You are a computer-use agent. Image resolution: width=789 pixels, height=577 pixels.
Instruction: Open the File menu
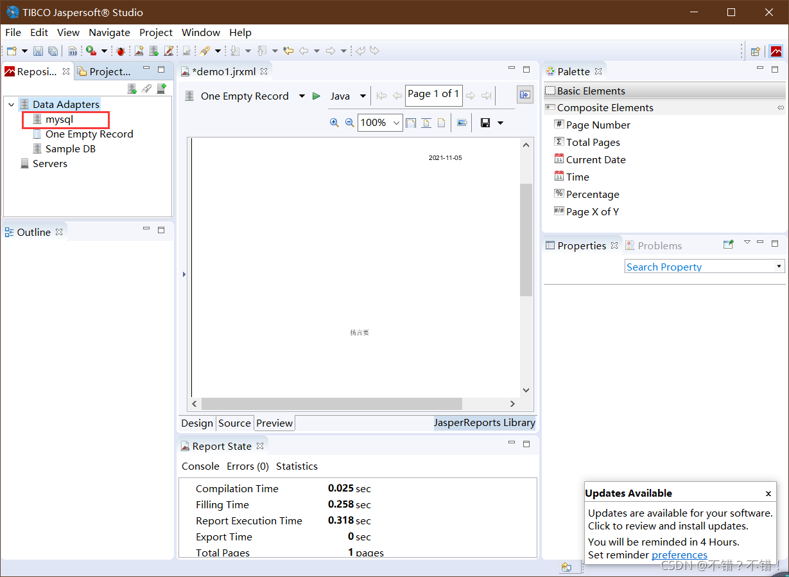(13, 32)
